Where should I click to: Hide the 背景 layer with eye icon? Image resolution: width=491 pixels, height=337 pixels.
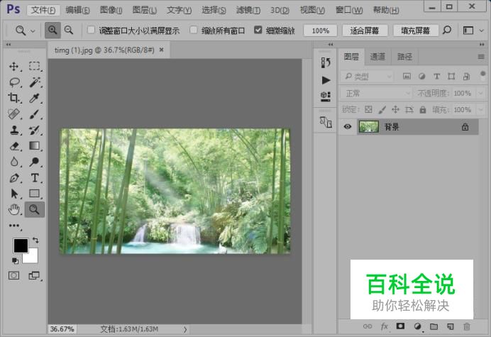click(x=348, y=127)
